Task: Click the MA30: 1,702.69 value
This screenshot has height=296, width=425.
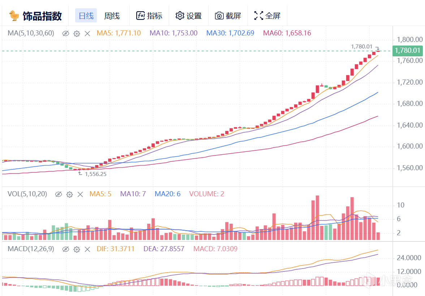Action: pyautogui.click(x=230, y=33)
